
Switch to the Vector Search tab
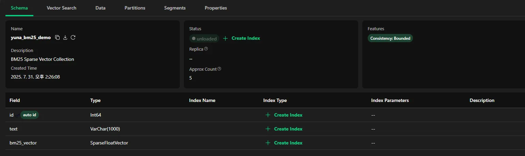click(62, 8)
